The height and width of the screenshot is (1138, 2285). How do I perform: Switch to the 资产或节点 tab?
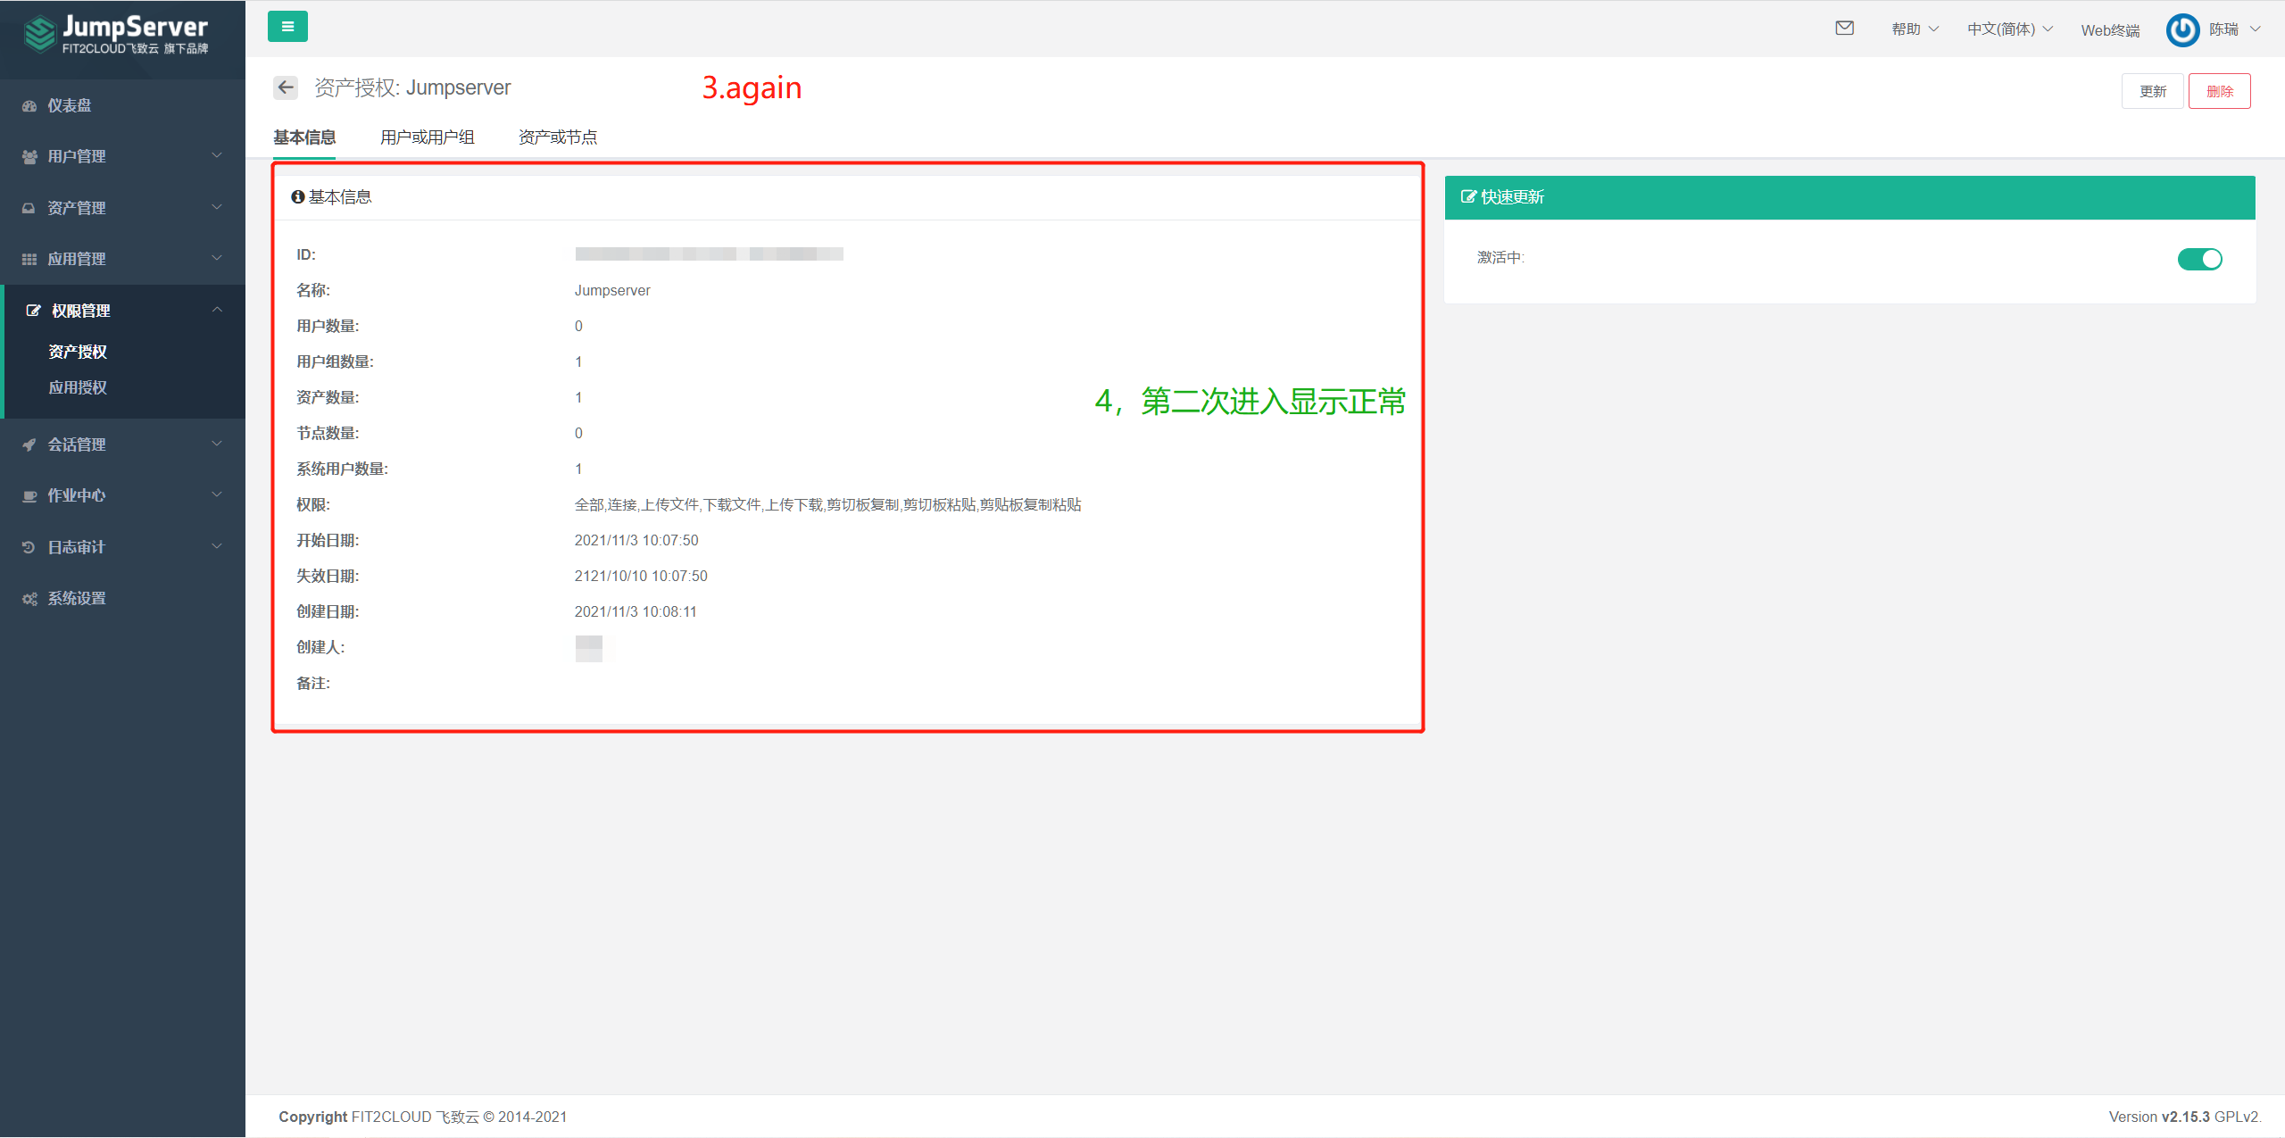557,137
